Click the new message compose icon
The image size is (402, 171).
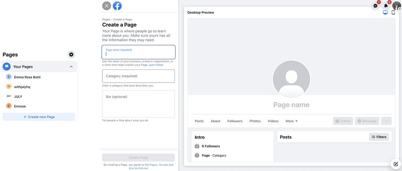tap(396, 164)
